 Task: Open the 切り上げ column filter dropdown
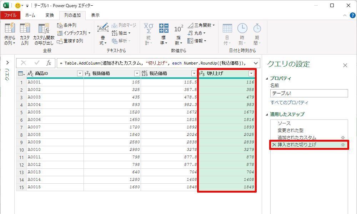[x=251, y=73]
